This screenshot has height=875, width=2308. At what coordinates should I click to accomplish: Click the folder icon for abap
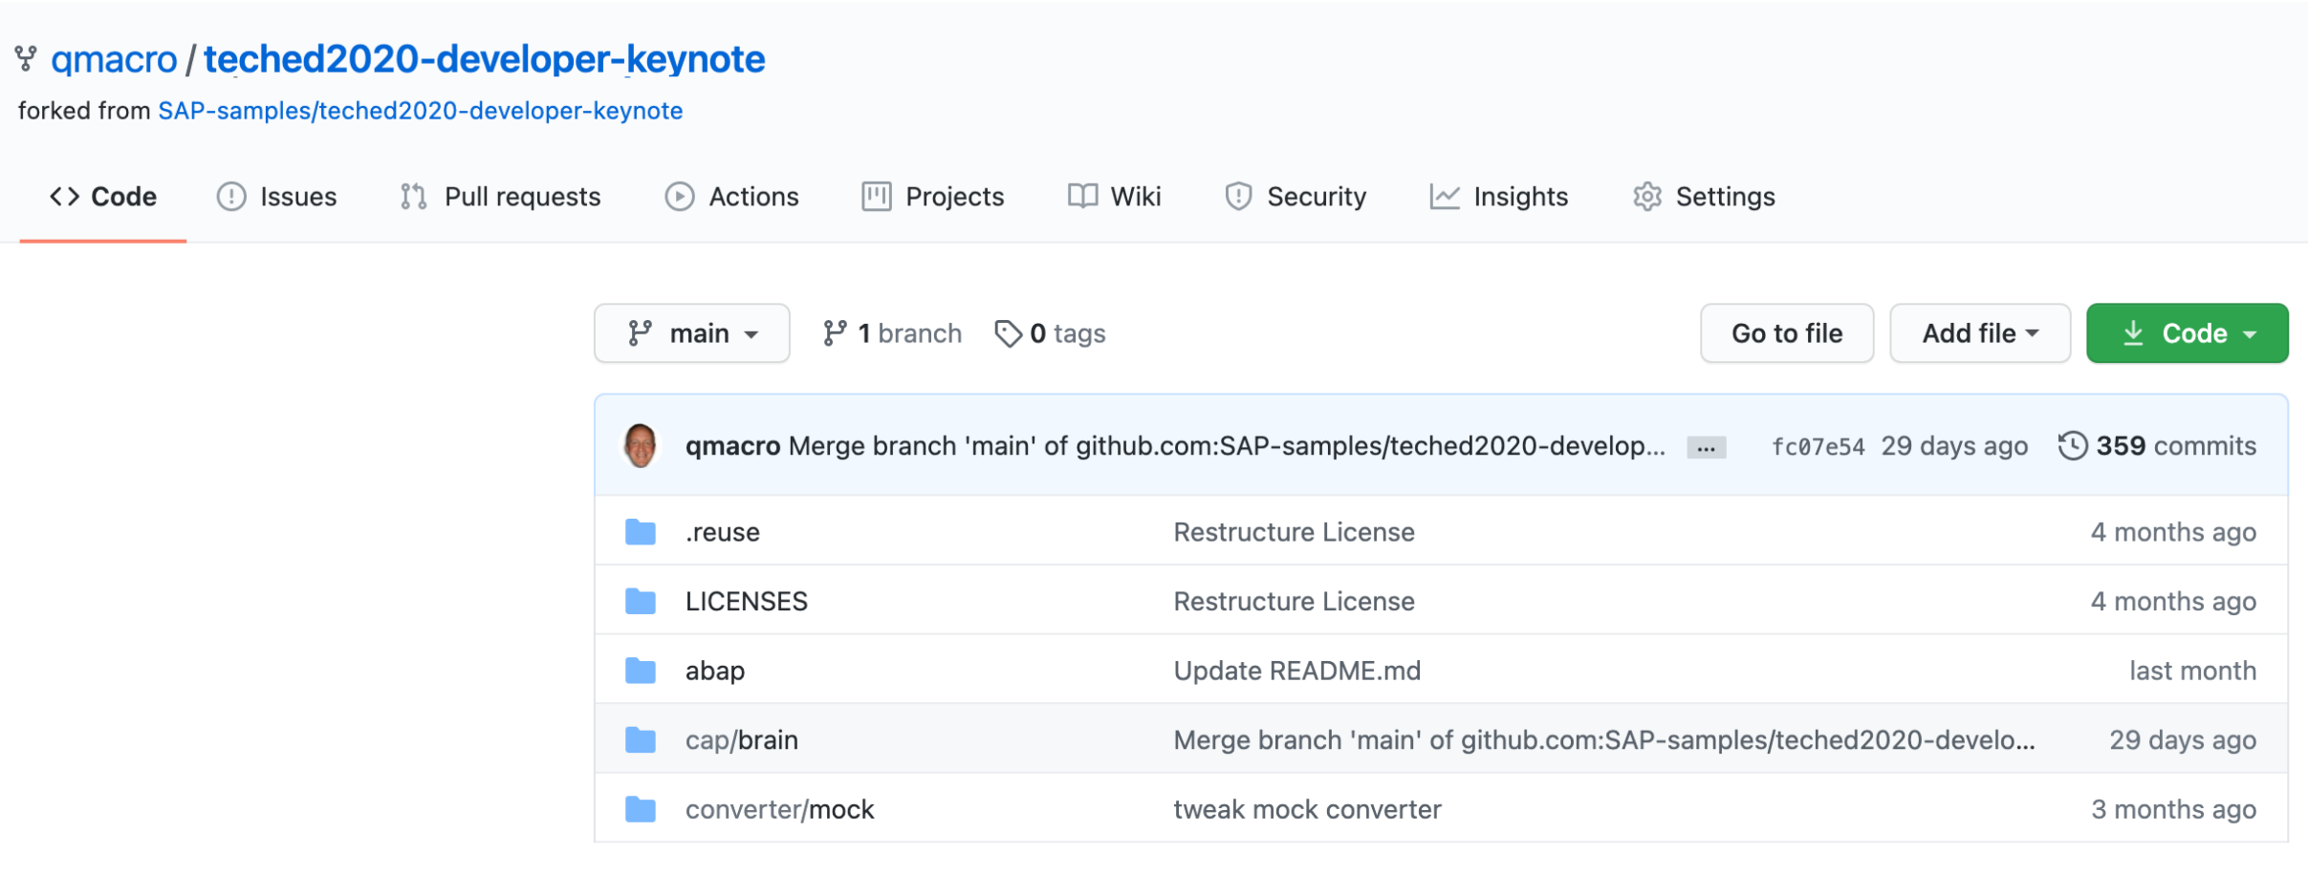(x=641, y=672)
